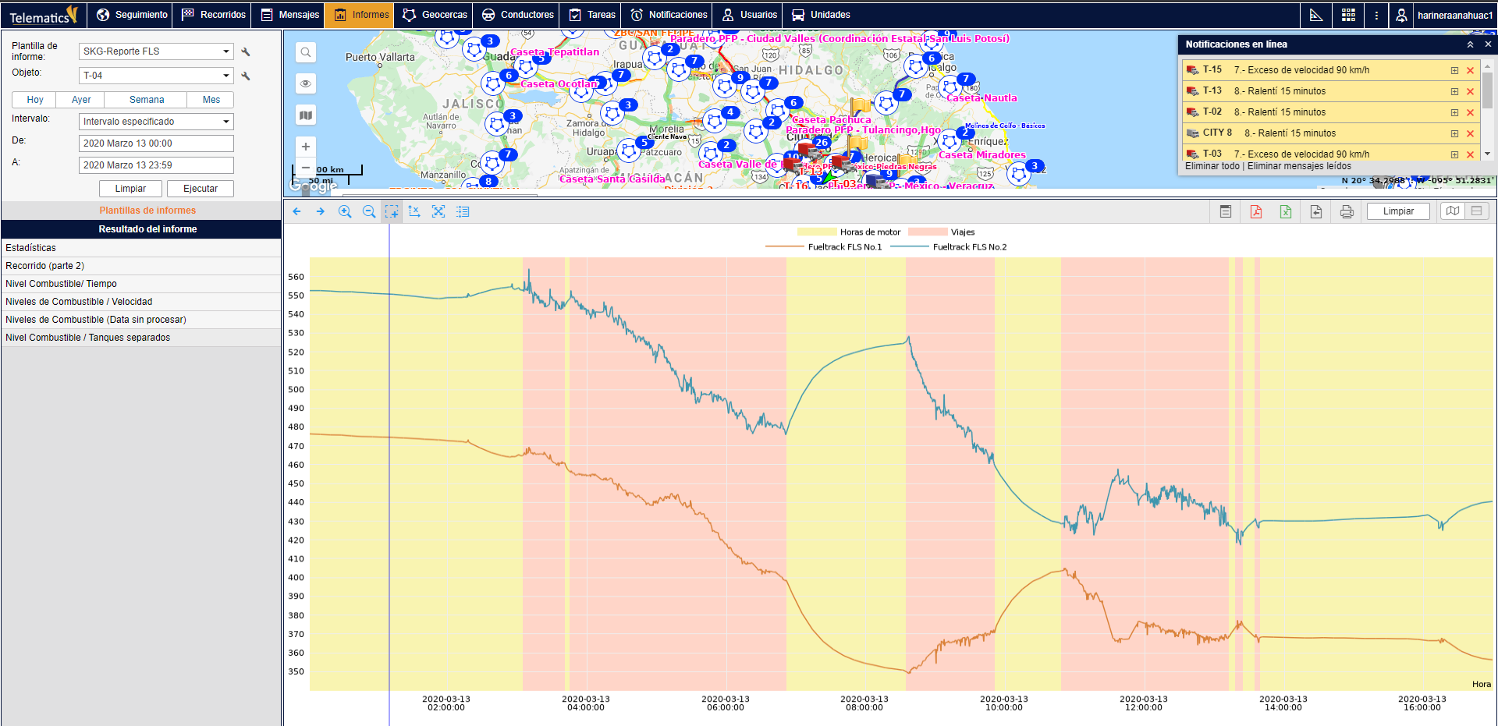Image resolution: width=1498 pixels, height=726 pixels.
Task: Print the report using printer icon
Action: click(1347, 212)
